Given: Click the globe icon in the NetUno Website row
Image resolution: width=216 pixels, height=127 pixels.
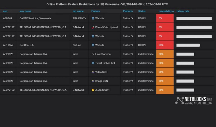Looking at the screenshot, I should point(93,45).
